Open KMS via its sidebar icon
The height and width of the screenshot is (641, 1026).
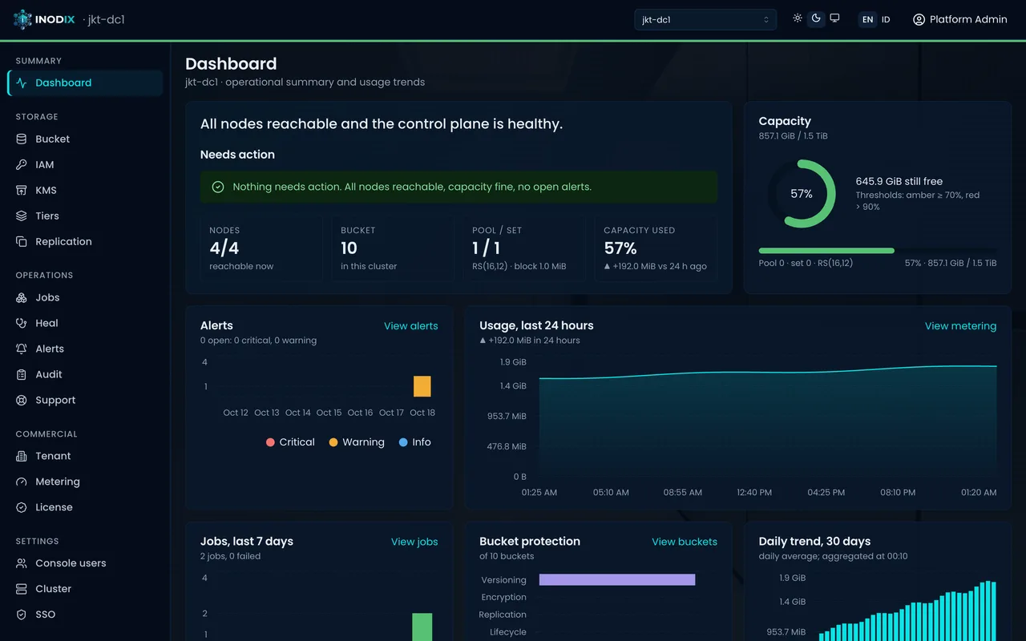tap(22, 190)
